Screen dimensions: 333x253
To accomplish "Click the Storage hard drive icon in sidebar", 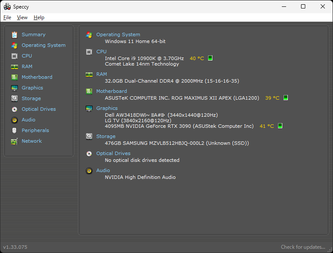I will [14, 98].
